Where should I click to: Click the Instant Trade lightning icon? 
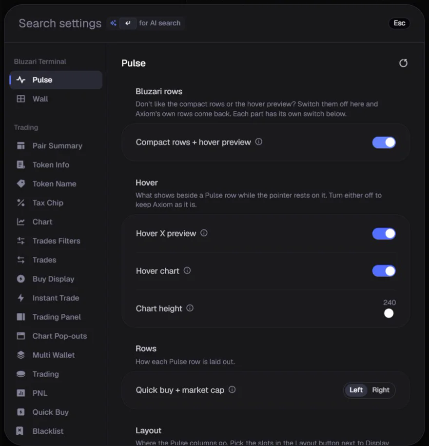(21, 298)
